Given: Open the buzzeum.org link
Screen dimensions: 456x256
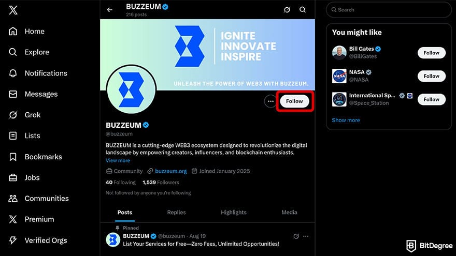Looking at the screenshot, I should coord(170,171).
